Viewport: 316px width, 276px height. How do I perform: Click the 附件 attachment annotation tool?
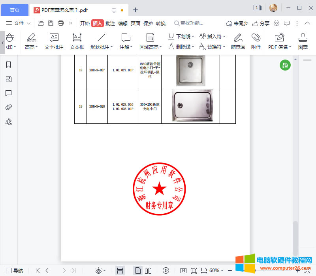tap(256, 41)
